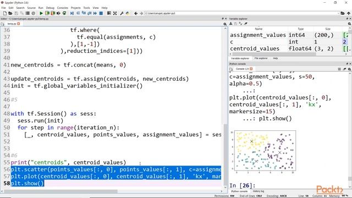Browse working directory folder icon

click(x=343, y=13)
